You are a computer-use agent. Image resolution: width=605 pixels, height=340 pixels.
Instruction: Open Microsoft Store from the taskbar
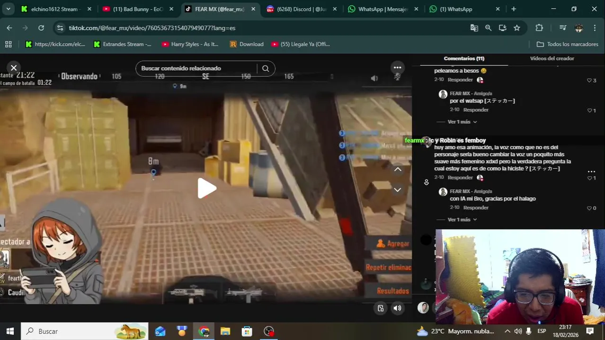tap(247, 331)
